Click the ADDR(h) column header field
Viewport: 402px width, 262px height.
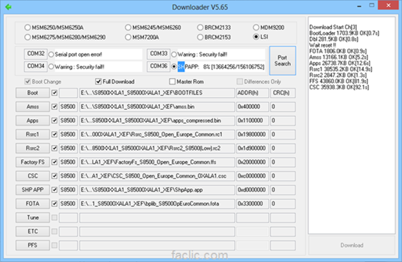(252, 93)
